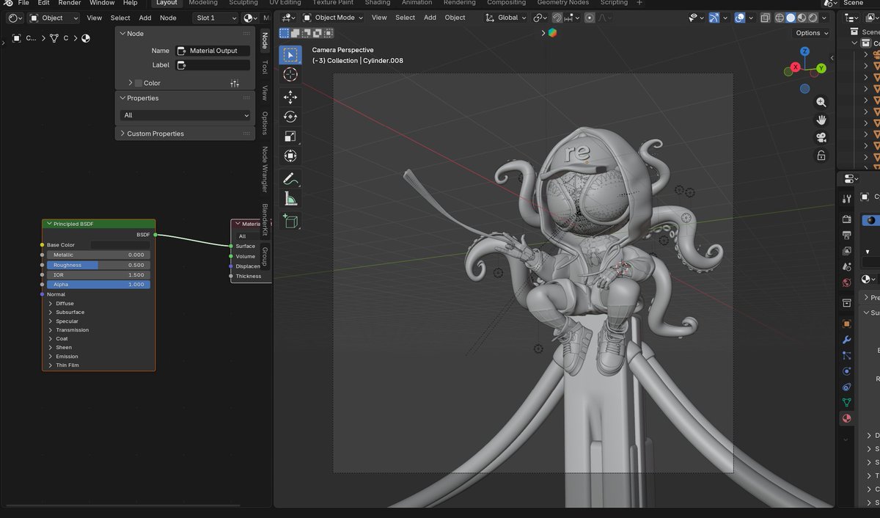Screen dimensions: 880x518
Task: Switch to the Shading workspace tab
Action: pos(378,3)
